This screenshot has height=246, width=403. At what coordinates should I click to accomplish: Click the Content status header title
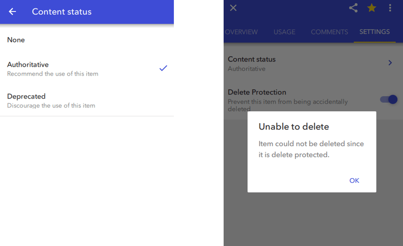point(62,12)
